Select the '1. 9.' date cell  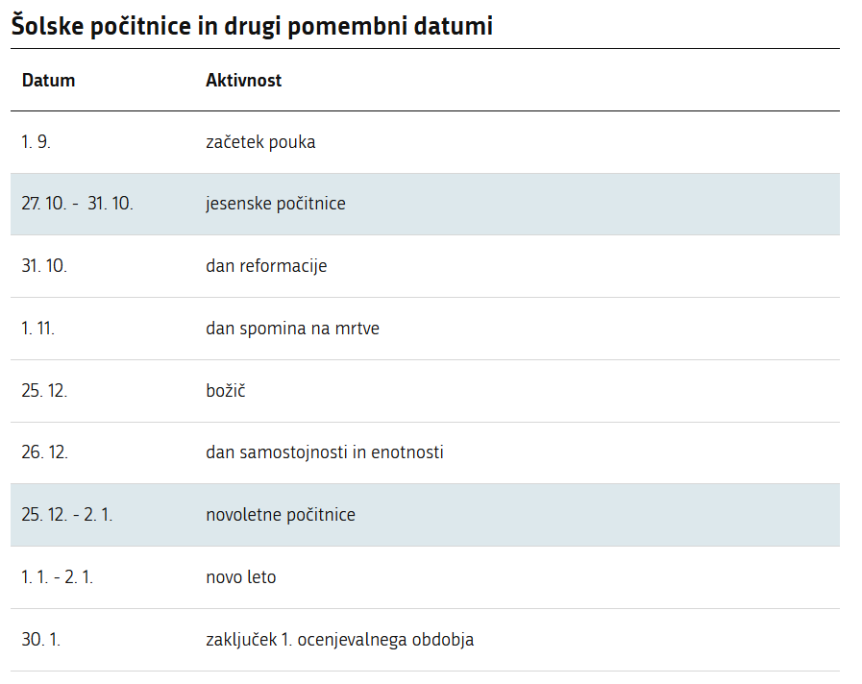pyautogui.click(x=36, y=142)
